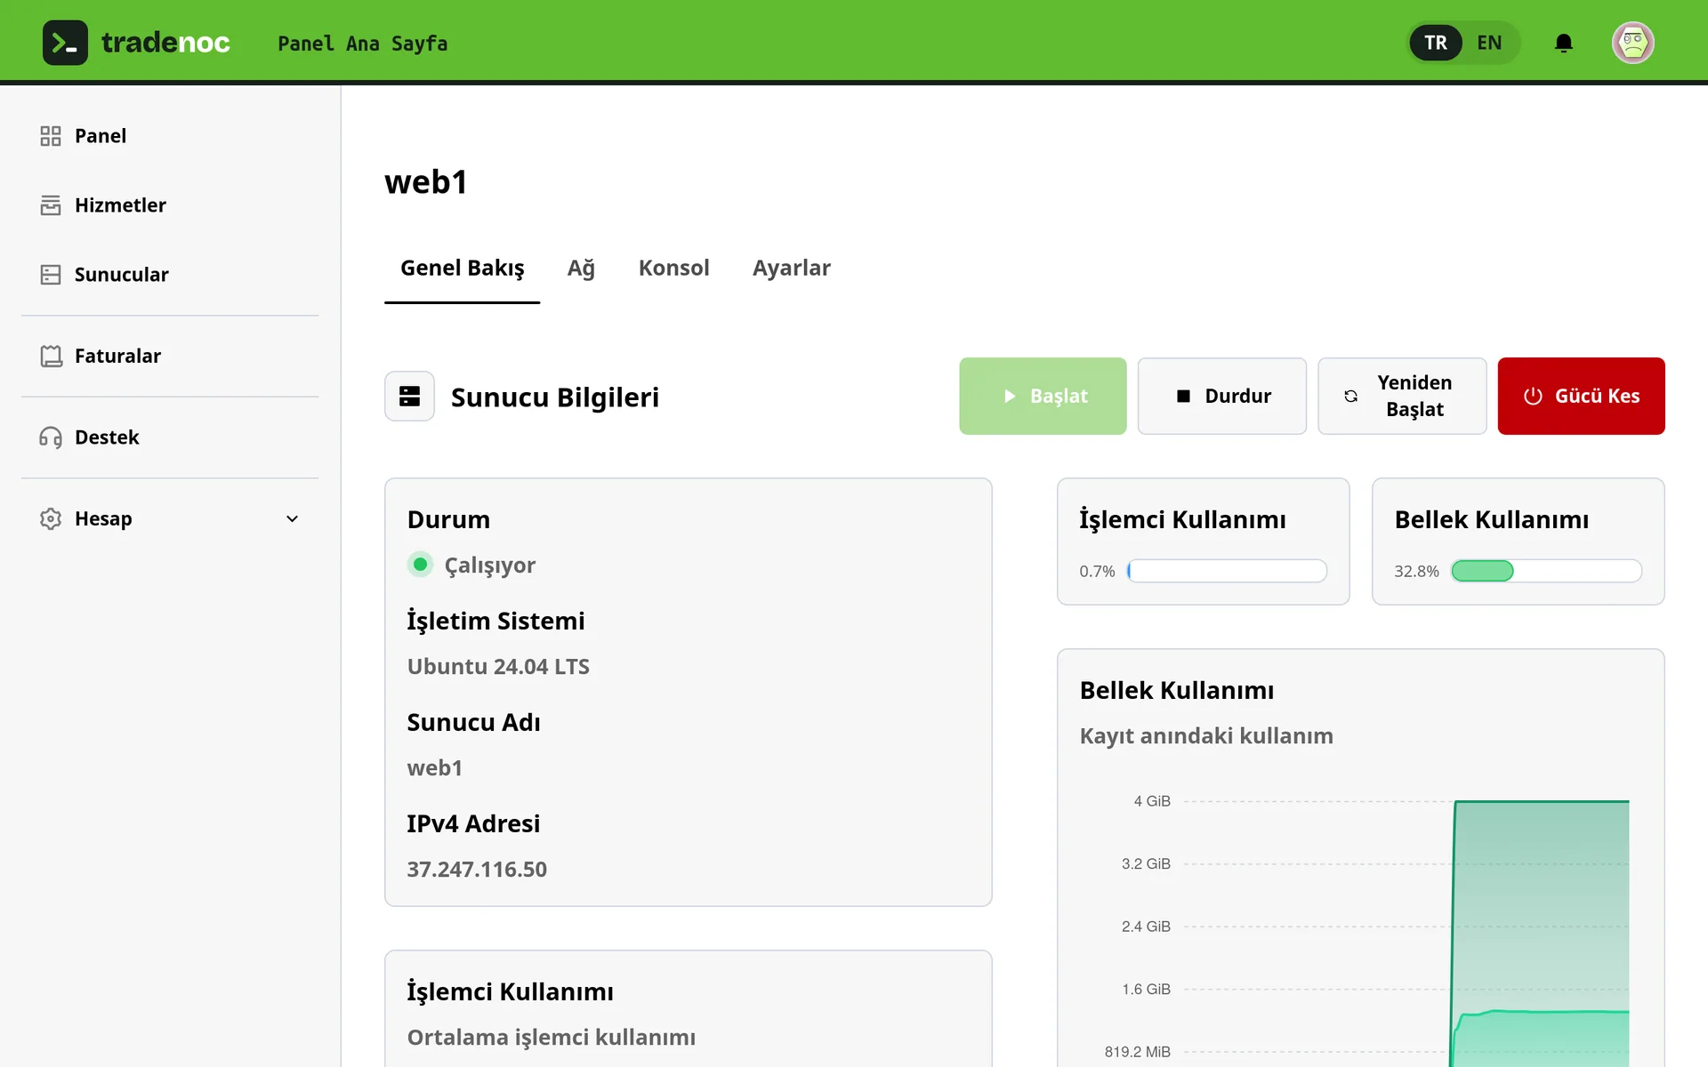Click the web1 page heading
The width and height of the screenshot is (1708, 1067).
(x=425, y=182)
